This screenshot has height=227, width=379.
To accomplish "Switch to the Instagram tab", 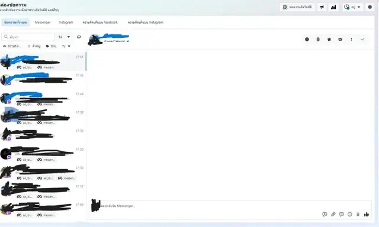I will click(66, 22).
